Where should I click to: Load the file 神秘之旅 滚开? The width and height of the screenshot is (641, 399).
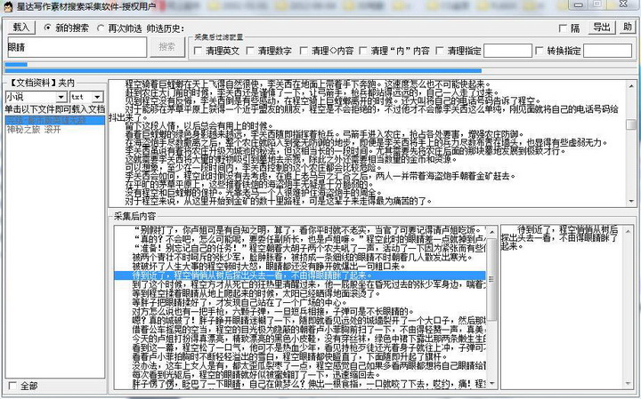pyautogui.click(x=34, y=130)
